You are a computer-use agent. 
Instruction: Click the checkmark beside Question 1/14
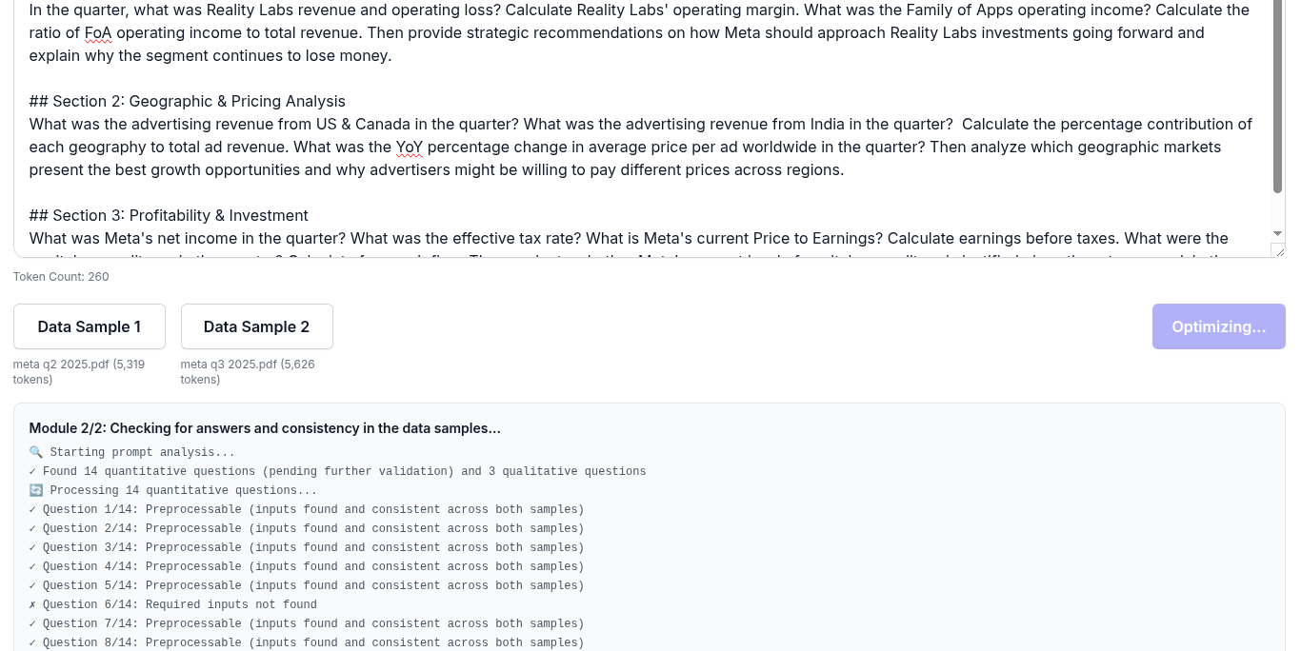[x=33, y=510]
